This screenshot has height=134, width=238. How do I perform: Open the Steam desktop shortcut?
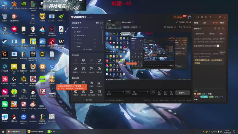pos(4,42)
